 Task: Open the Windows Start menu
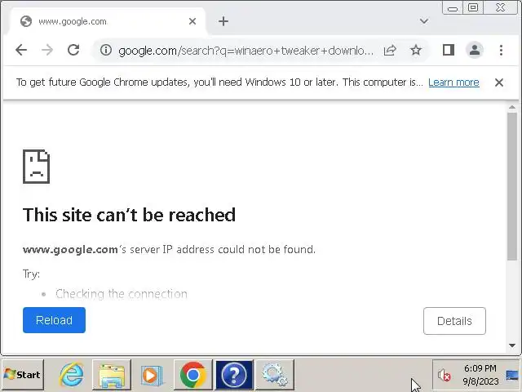coord(23,375)
